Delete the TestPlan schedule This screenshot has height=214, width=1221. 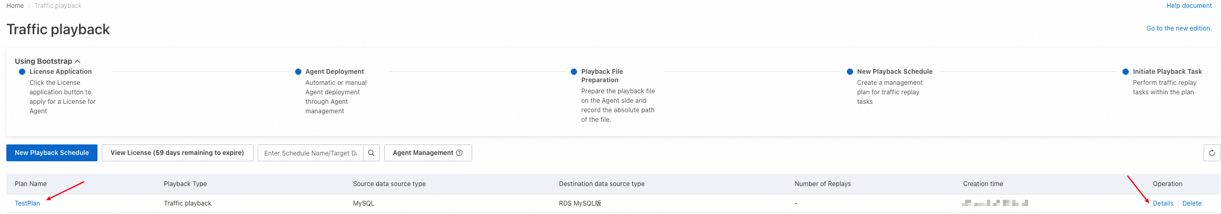click(x=1191, y=203)
